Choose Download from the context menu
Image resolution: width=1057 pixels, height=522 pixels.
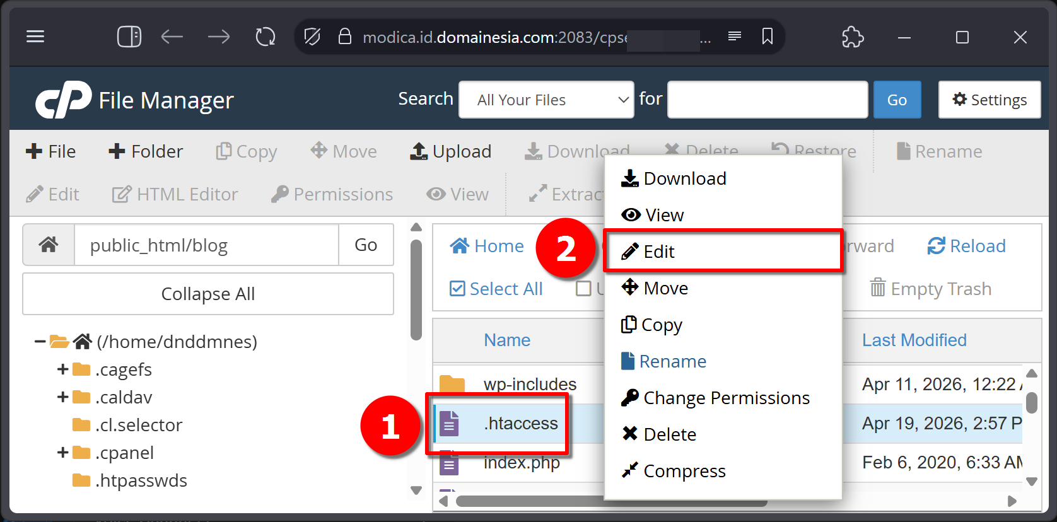[x=723, y=178]
